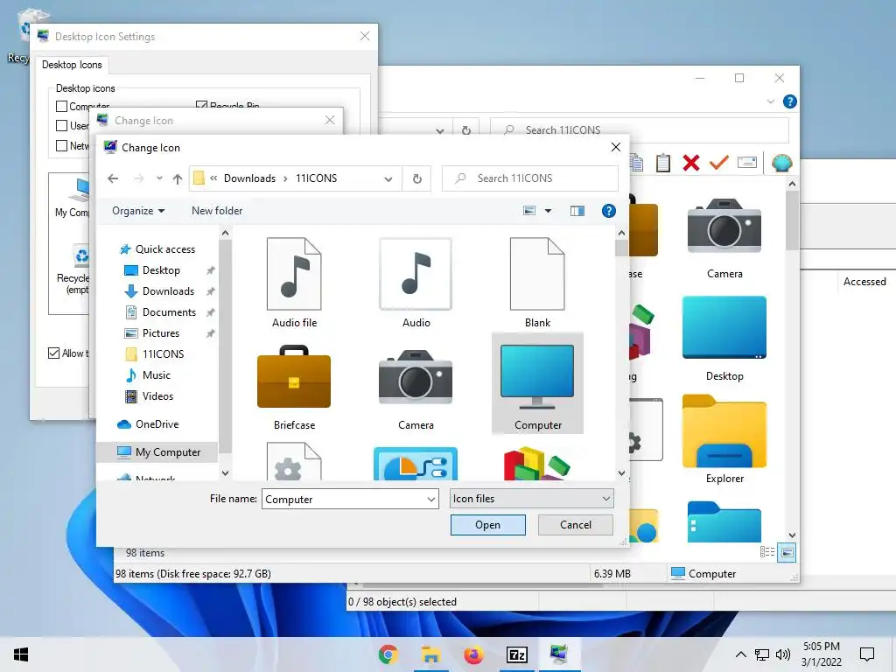Viewport: 896px width, 672px height.
Task: Change the view using the view icon
Action: click(x=529, y=211)
